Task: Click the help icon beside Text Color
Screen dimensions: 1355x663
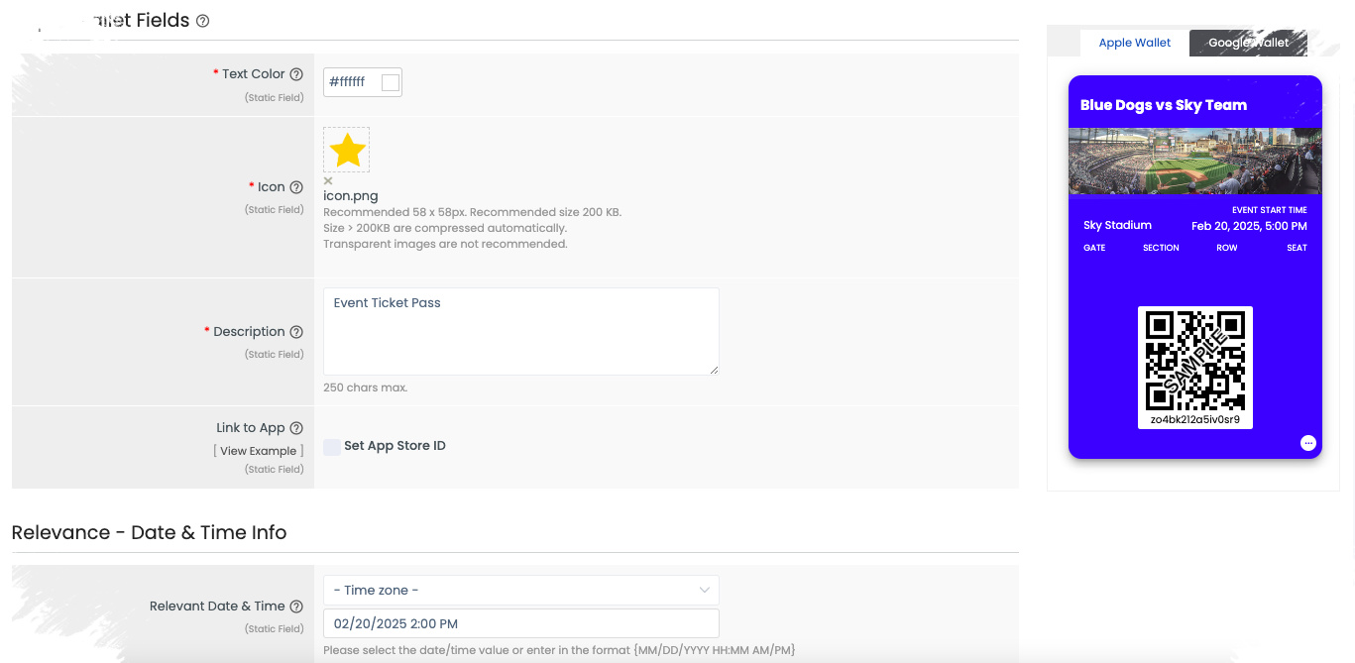Action: point(296,74)
